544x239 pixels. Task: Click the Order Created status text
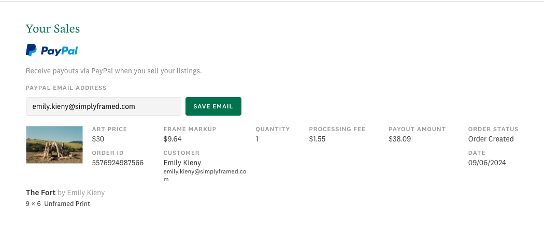click(x=491, y=139)
